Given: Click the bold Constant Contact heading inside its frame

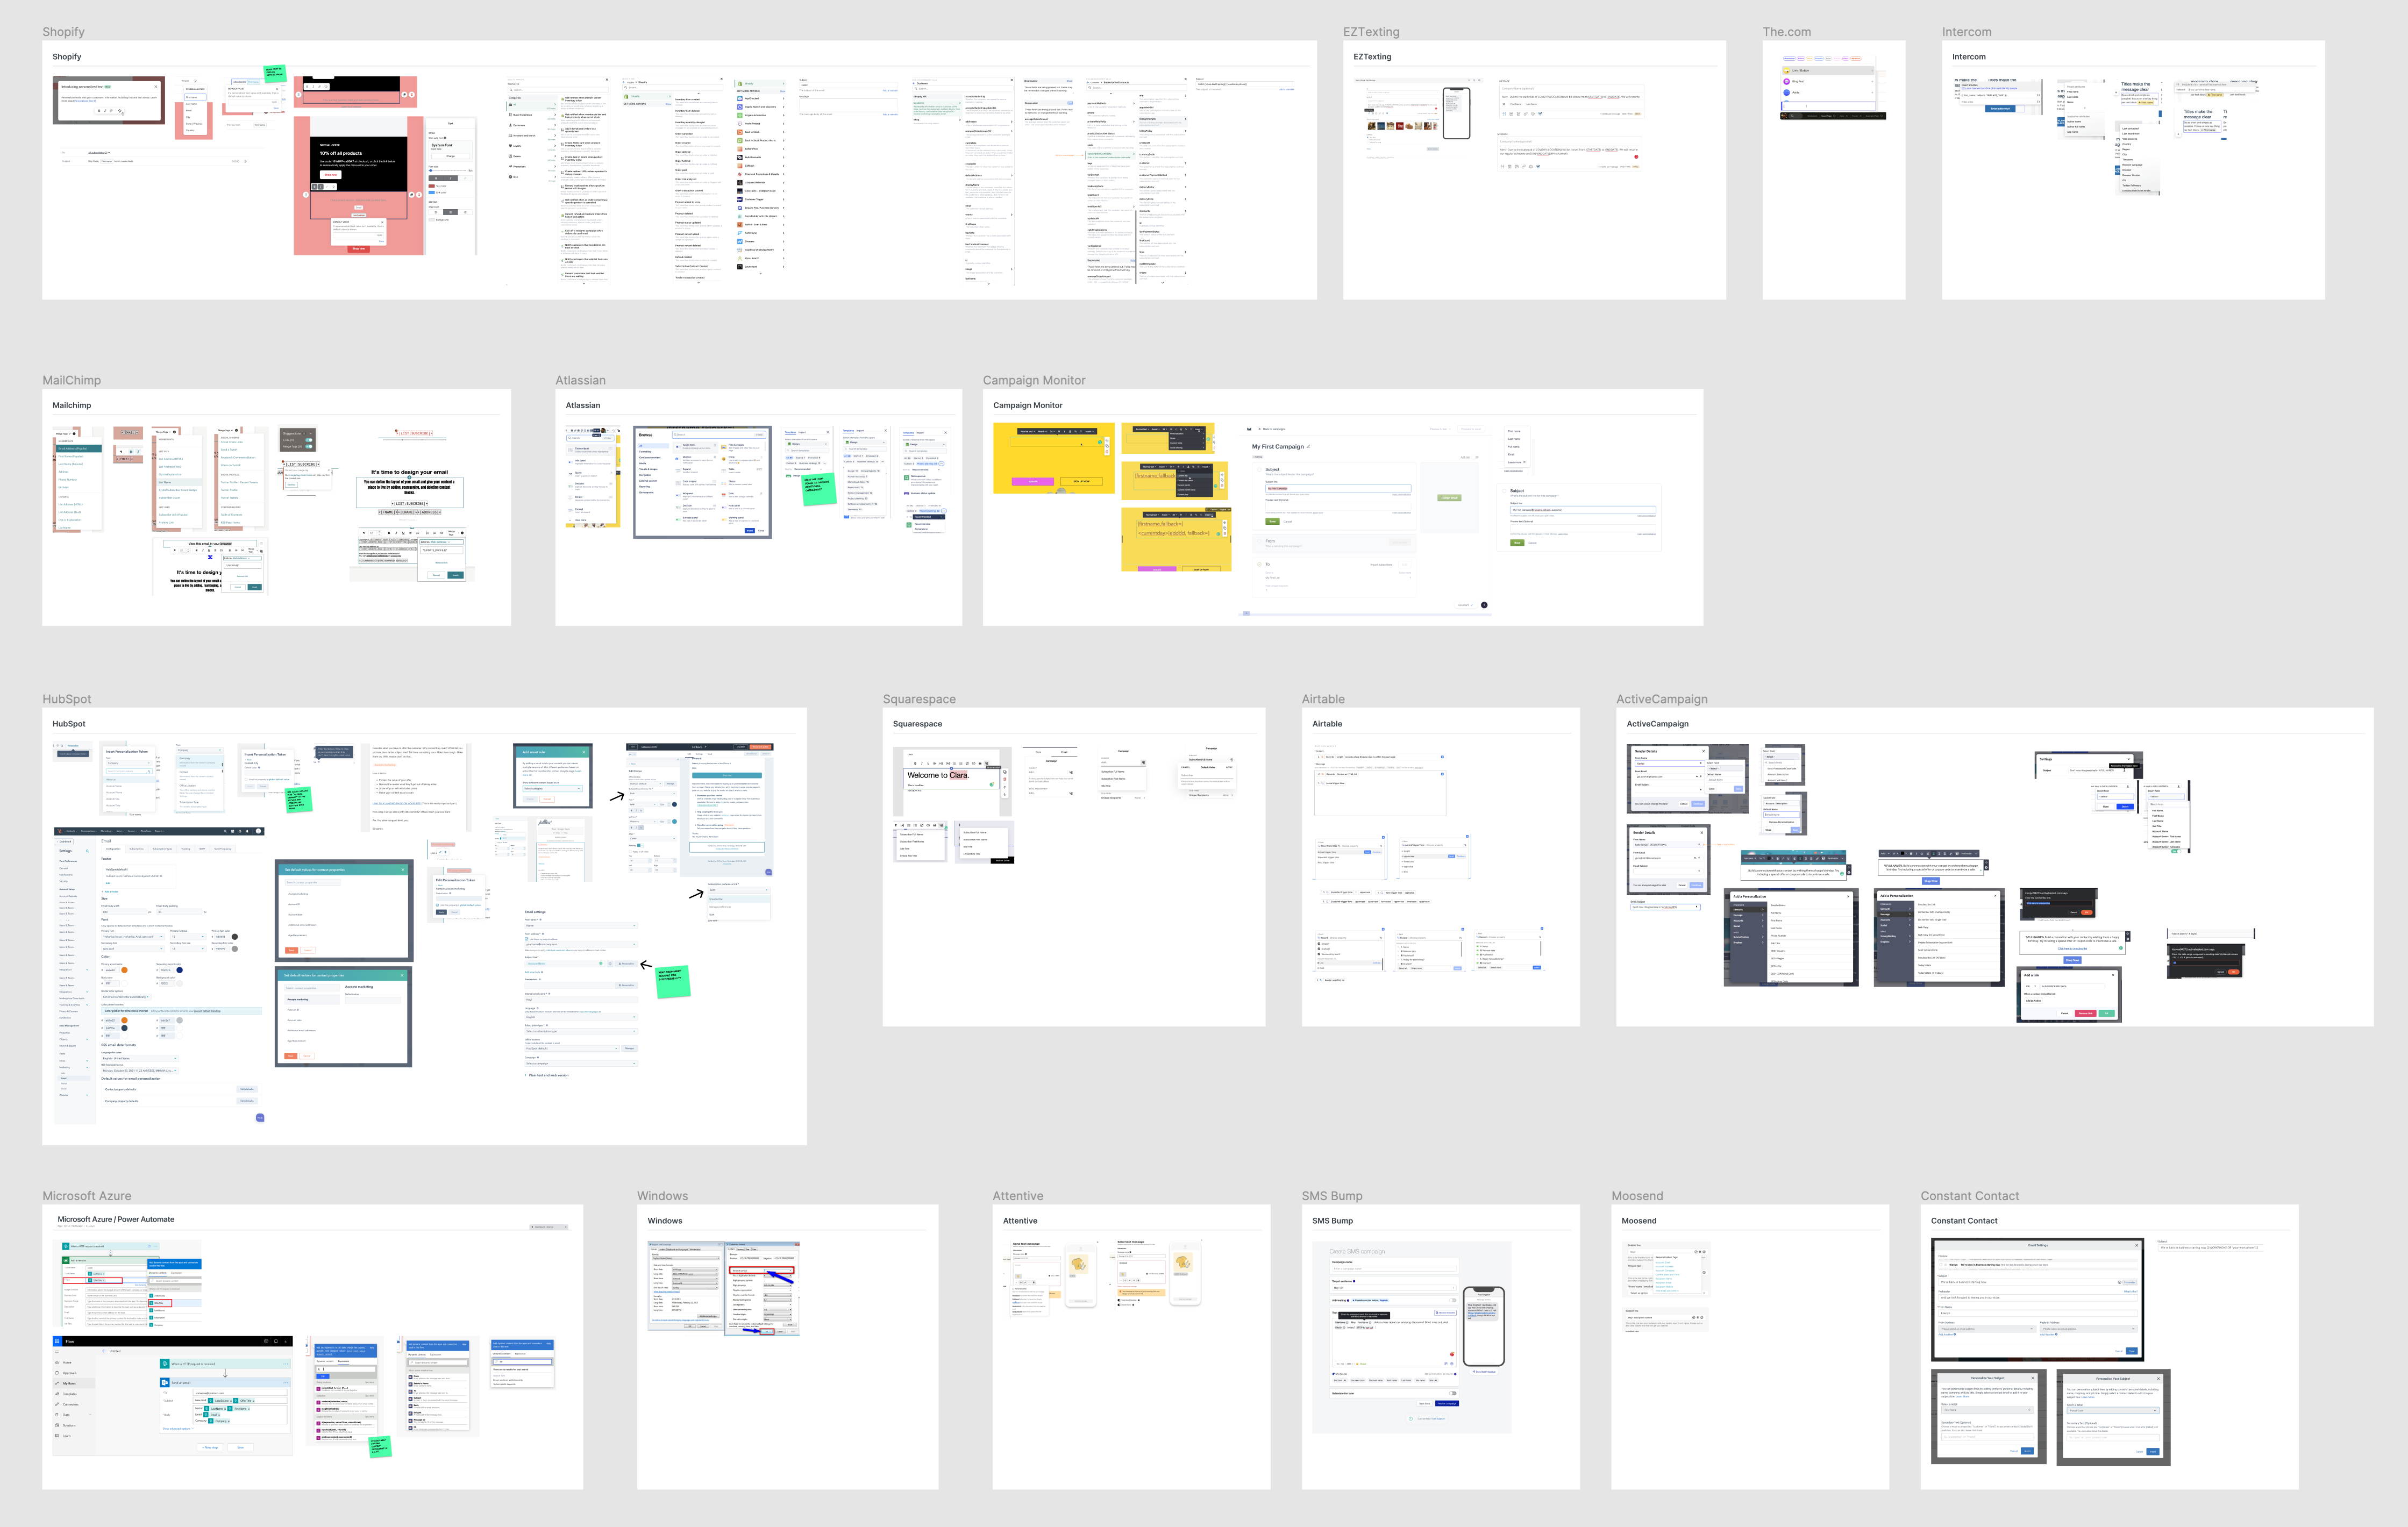Looking at the screenshot, I should 1963,1221.
